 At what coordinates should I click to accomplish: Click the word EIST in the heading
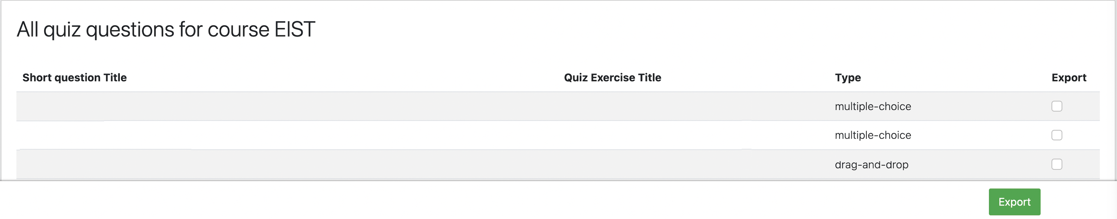294,30
